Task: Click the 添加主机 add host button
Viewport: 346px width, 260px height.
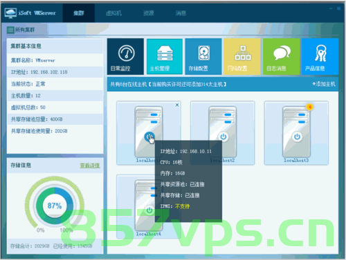Action: [x=324, y=84]
